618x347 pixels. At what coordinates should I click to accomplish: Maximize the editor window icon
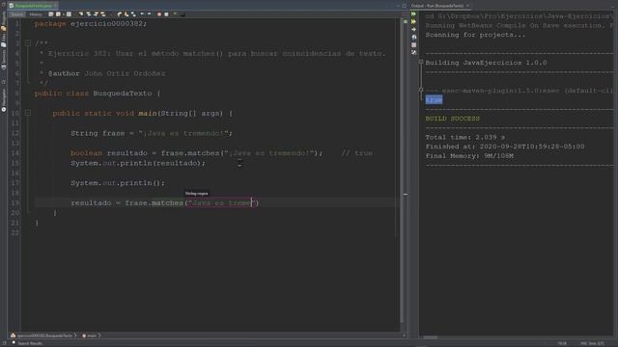pos(404,6)
